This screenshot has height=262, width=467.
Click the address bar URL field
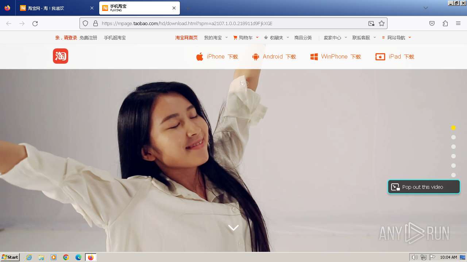click(233, 23)
